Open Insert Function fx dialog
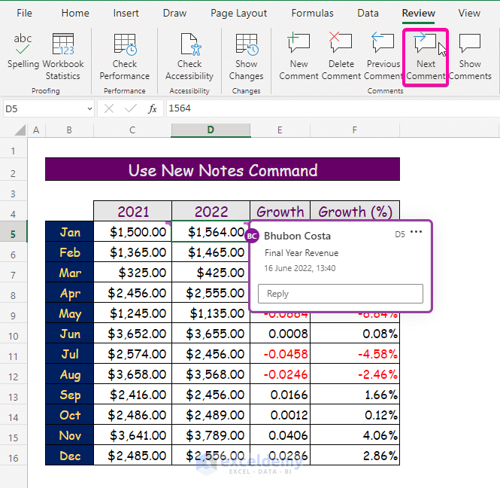The width and height of the screenshot is (500, 488). (153, 109)
